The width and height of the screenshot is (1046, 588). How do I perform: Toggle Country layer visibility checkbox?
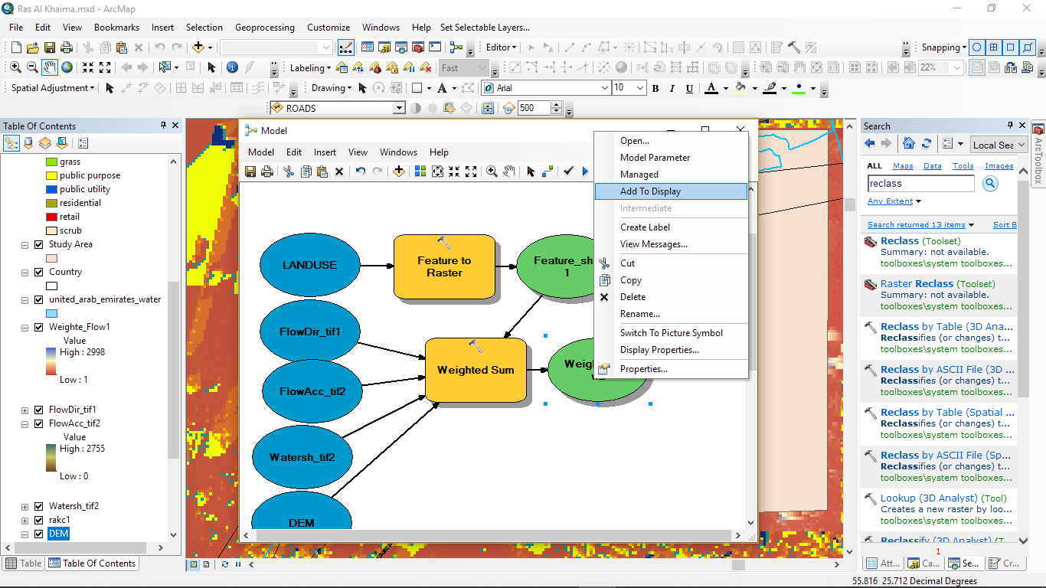pos(38,272)
